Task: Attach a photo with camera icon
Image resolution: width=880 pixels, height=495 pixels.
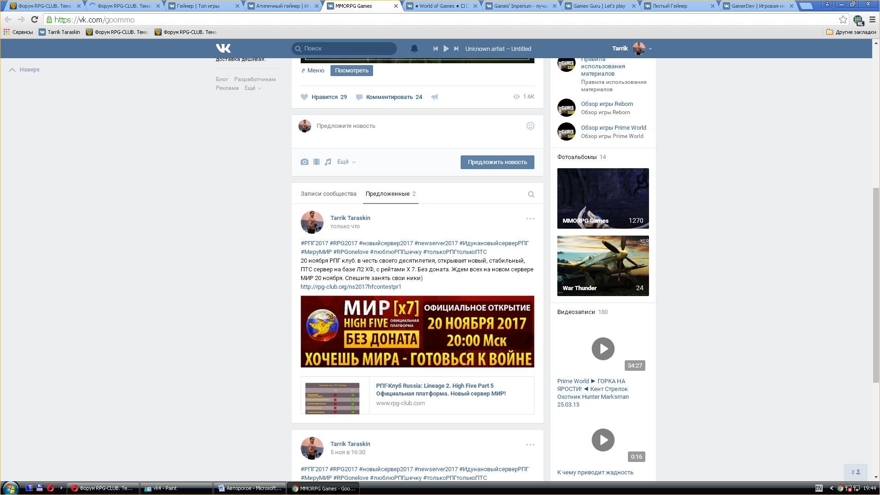Action: coord(304,162)
